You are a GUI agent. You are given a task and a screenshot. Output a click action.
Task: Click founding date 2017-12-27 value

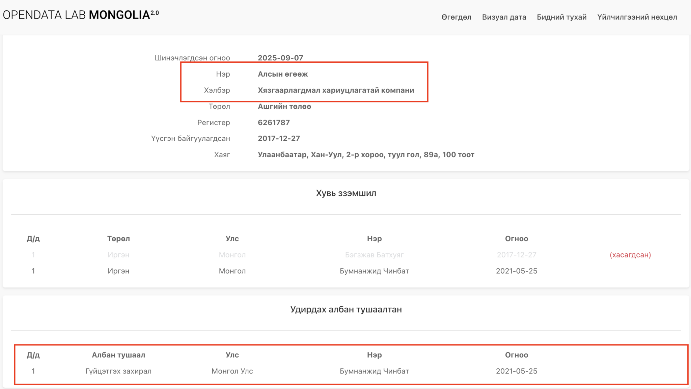coord(279,138)
